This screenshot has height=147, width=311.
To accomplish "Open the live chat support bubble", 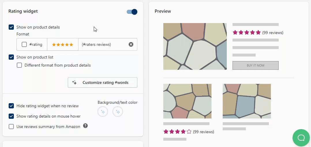I will click(301, 137).
